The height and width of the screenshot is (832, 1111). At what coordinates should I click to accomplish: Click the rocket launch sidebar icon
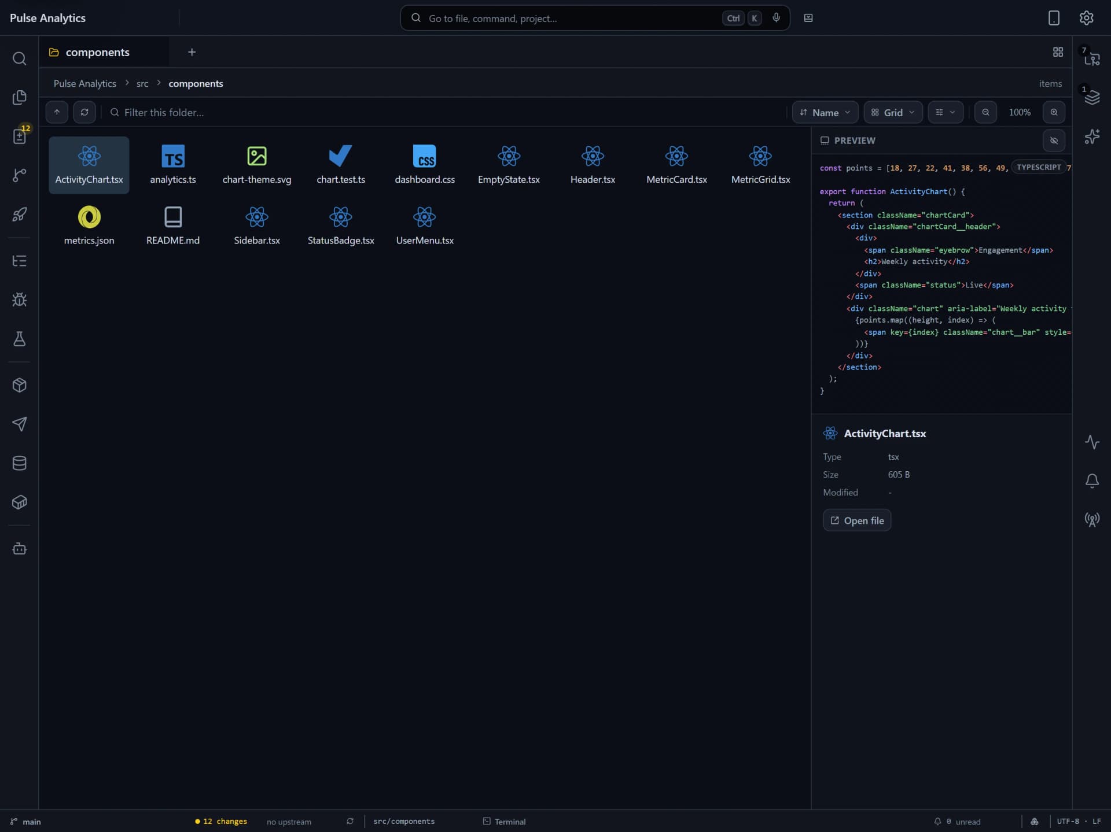(x=19, y=215)
